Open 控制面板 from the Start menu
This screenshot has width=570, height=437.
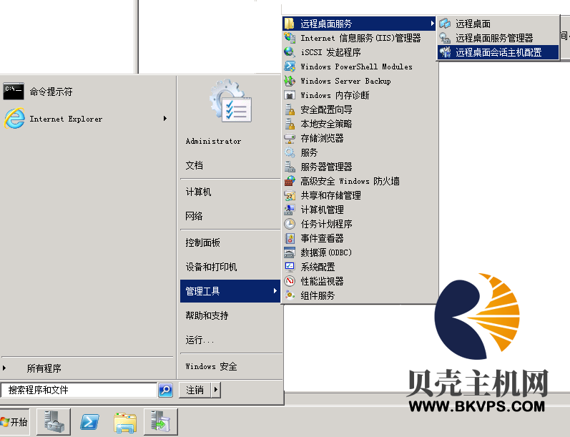click(203, 242)
